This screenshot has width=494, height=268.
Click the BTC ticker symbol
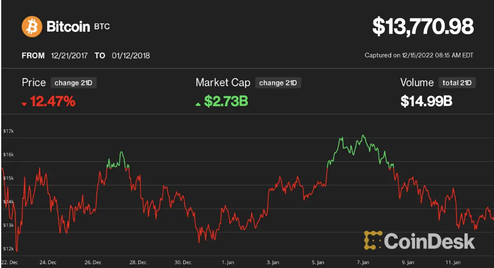pyautogui.click(x=102, y=28)
